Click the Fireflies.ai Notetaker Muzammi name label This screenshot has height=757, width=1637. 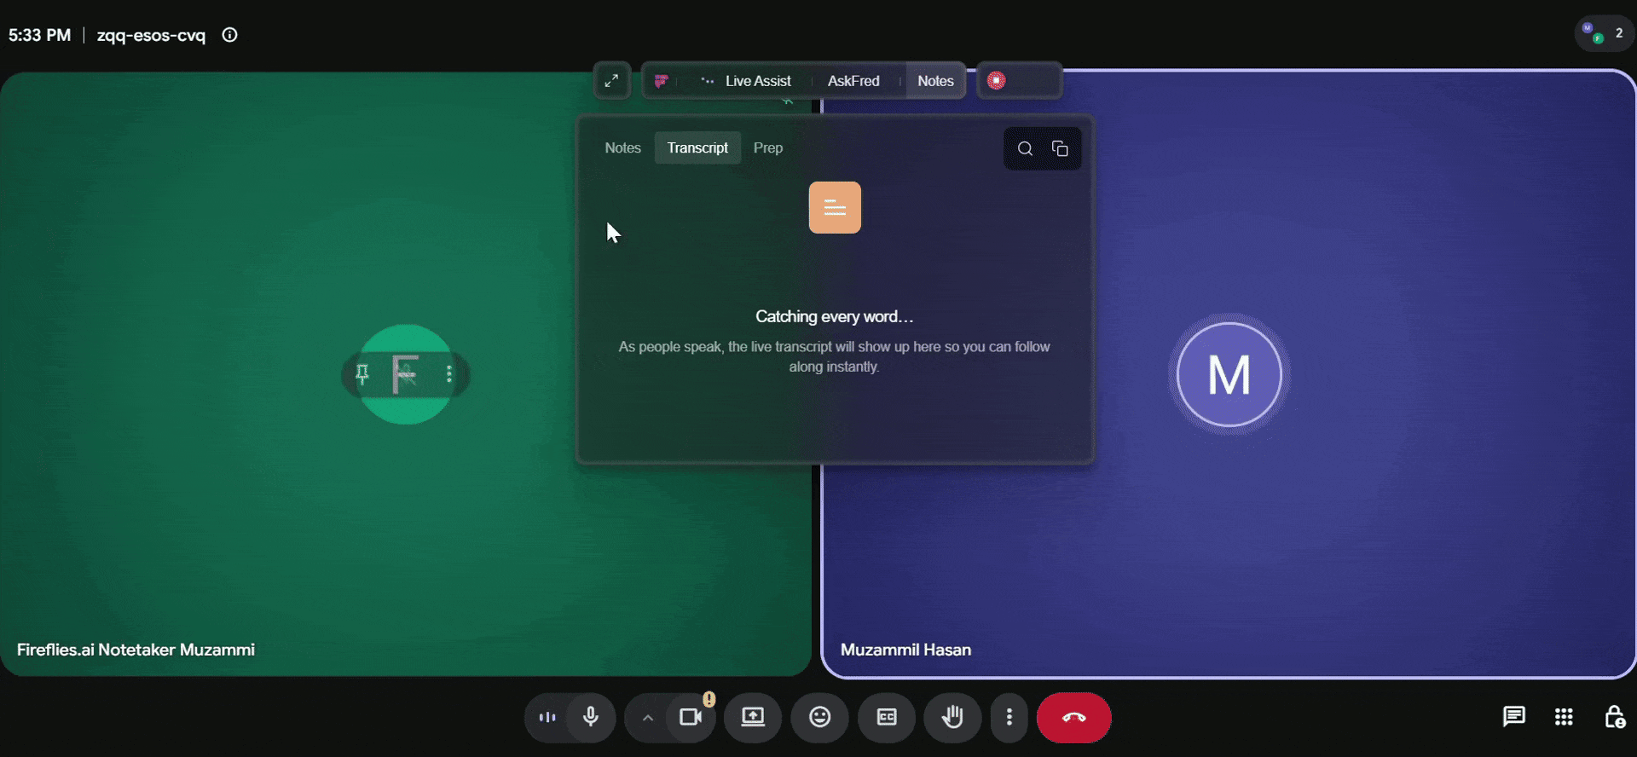pyautogui.click(x=136, y=650)
